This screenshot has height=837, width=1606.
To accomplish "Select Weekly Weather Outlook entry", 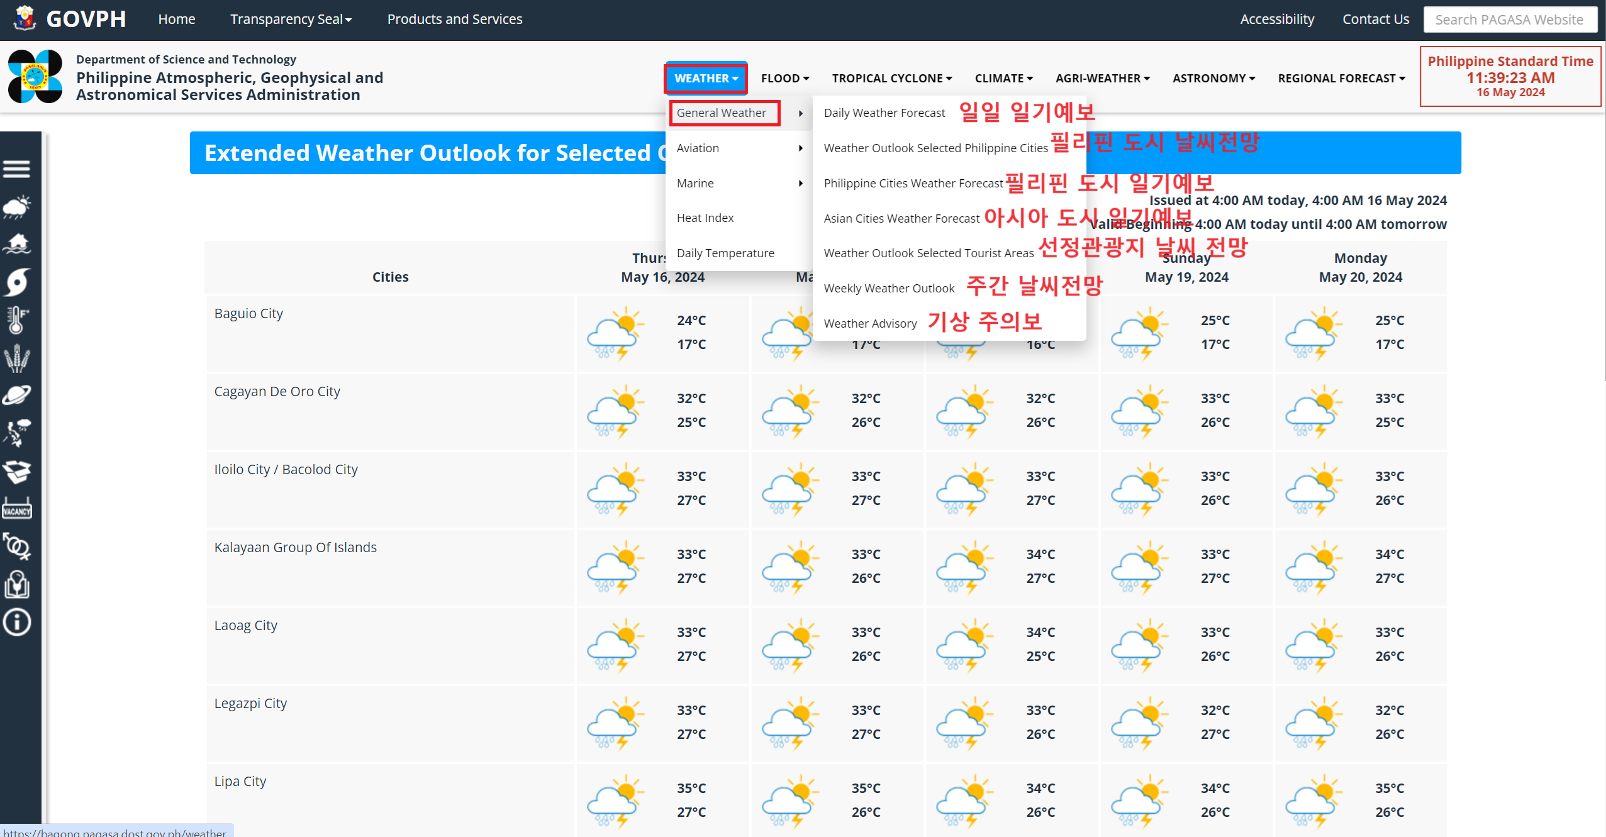I will [x=888, y=289].
